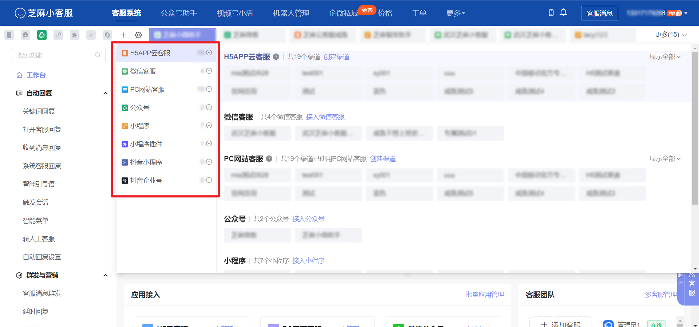The image size is (699, 327).
Task: Click the 接入小程序 link
Action: 308,261
